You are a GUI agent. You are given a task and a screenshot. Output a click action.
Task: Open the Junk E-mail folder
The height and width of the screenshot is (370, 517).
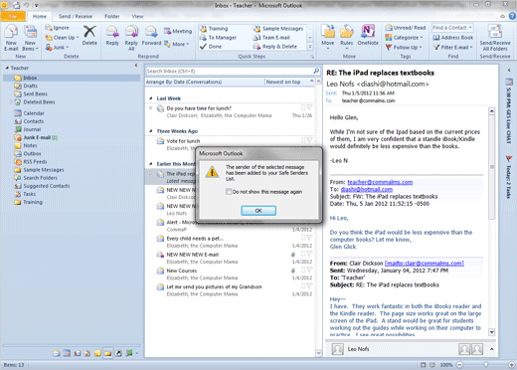(x=36, y=137)
